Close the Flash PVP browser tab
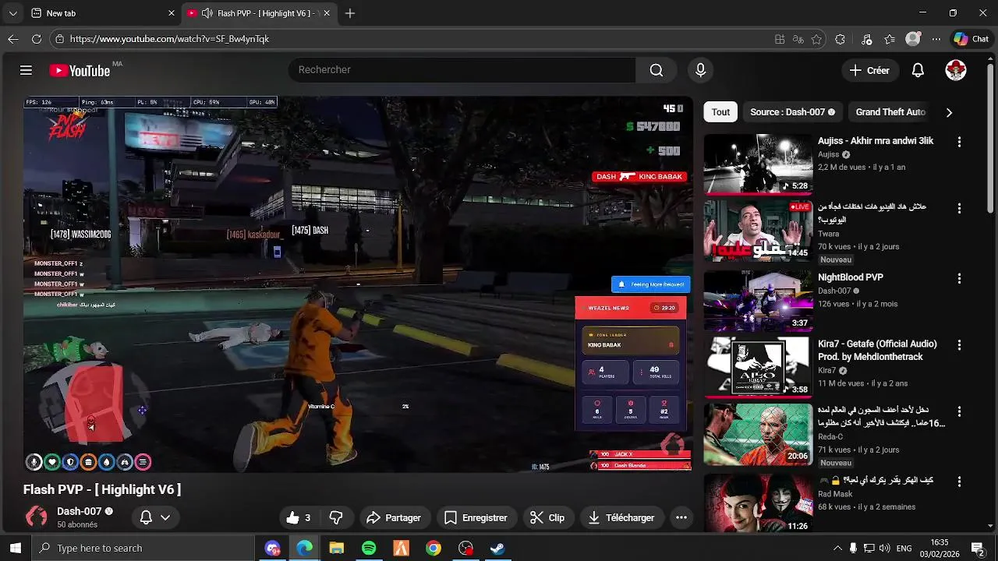The height and width of the screenshot is (561, 998). tap(327, 13)
